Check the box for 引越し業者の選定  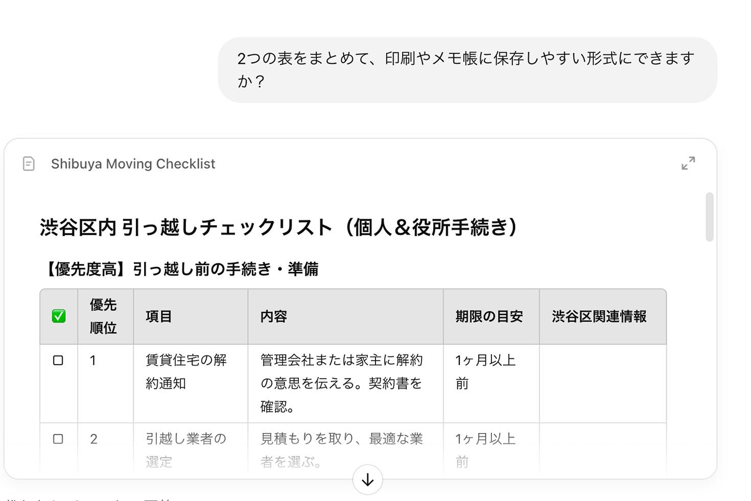point(58,438)
